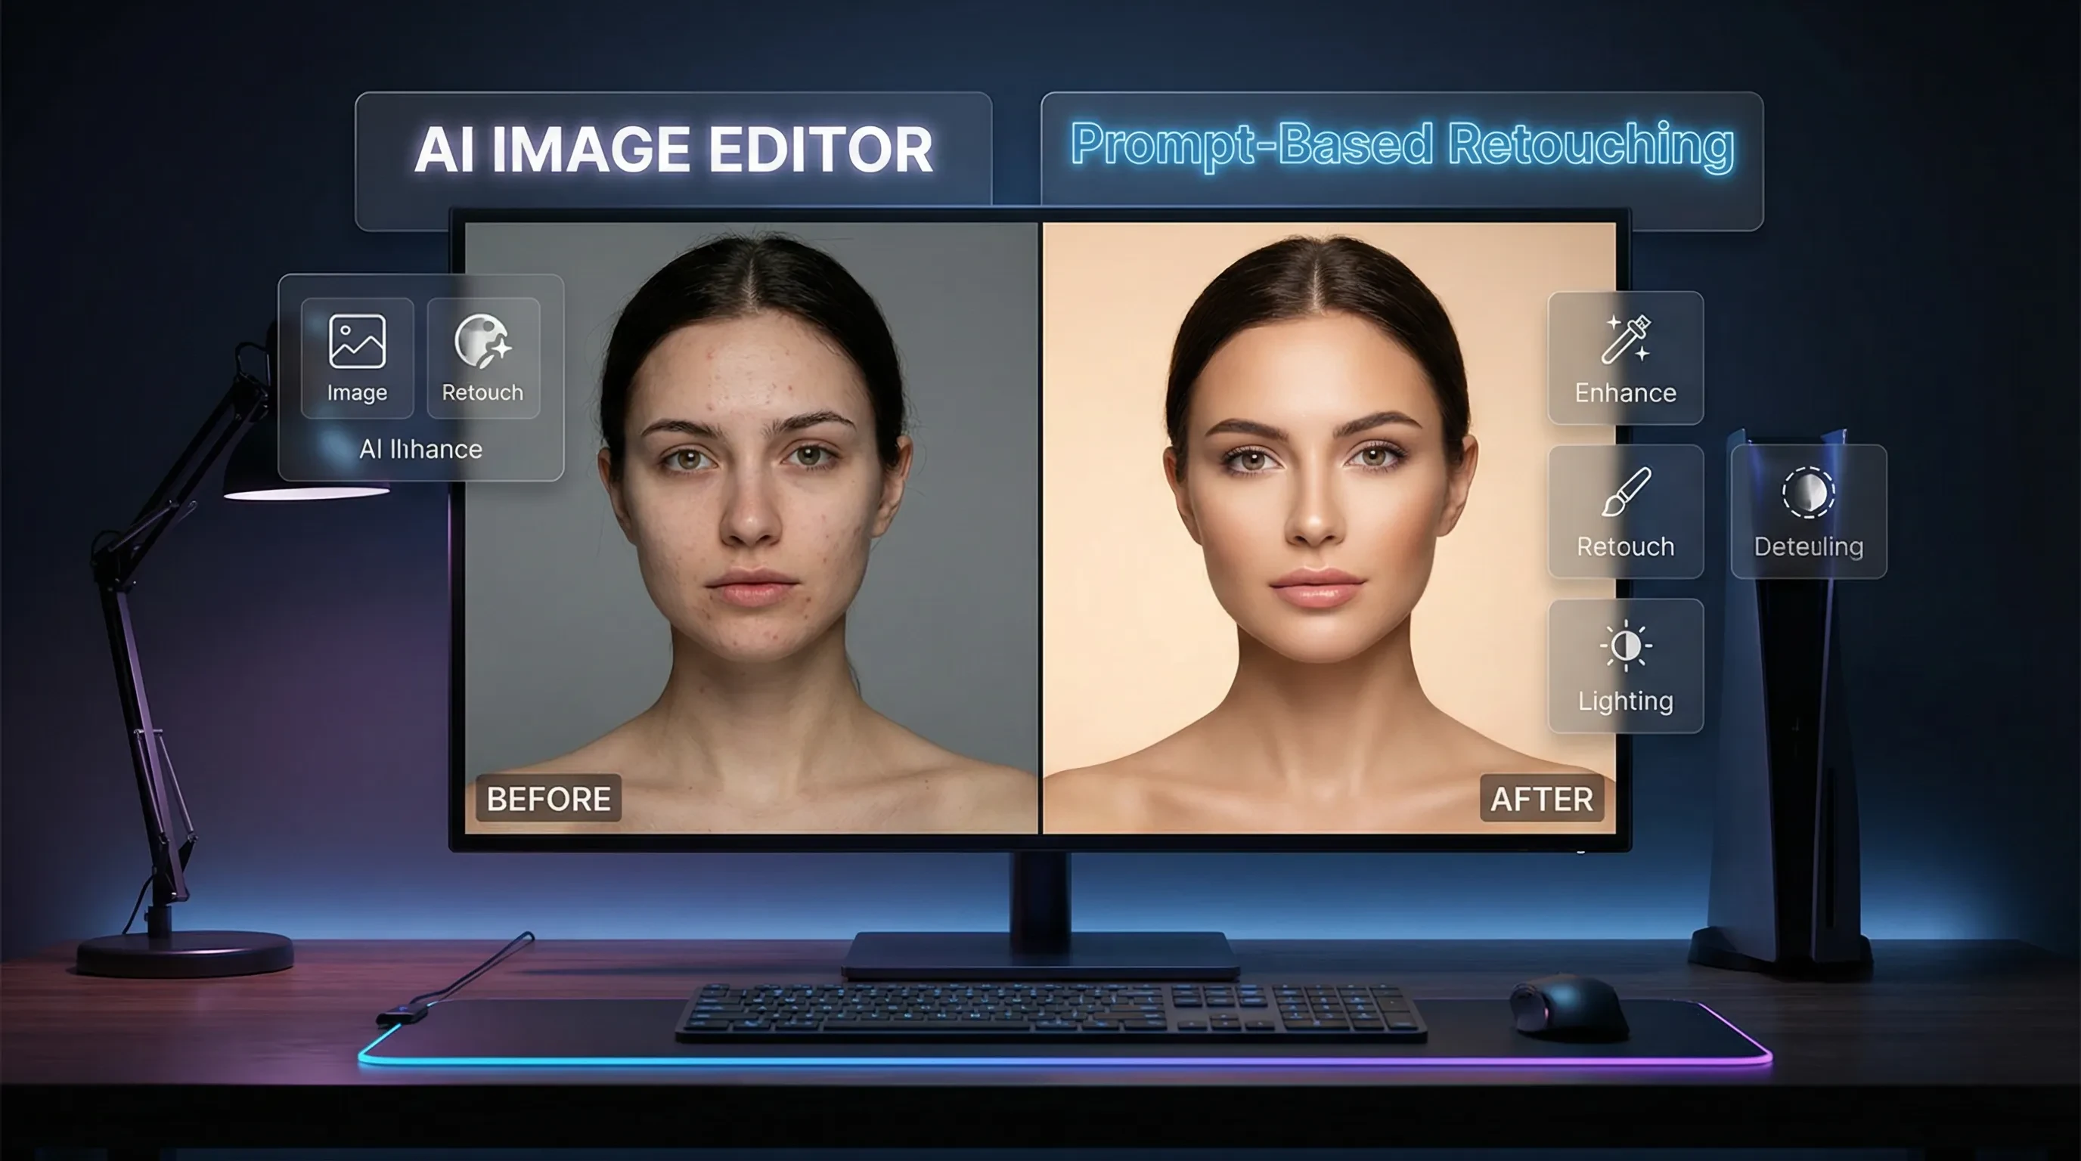Image resolution: width=2081 pixels, height=1161 pixels.
Task: Click the AI Ilhance label
Action: click(x=420, y=449)
